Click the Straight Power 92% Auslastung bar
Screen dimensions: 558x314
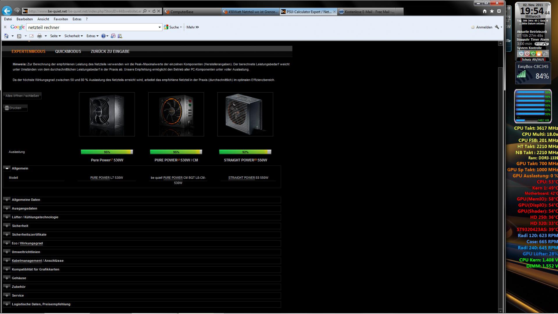coord(245,152)
